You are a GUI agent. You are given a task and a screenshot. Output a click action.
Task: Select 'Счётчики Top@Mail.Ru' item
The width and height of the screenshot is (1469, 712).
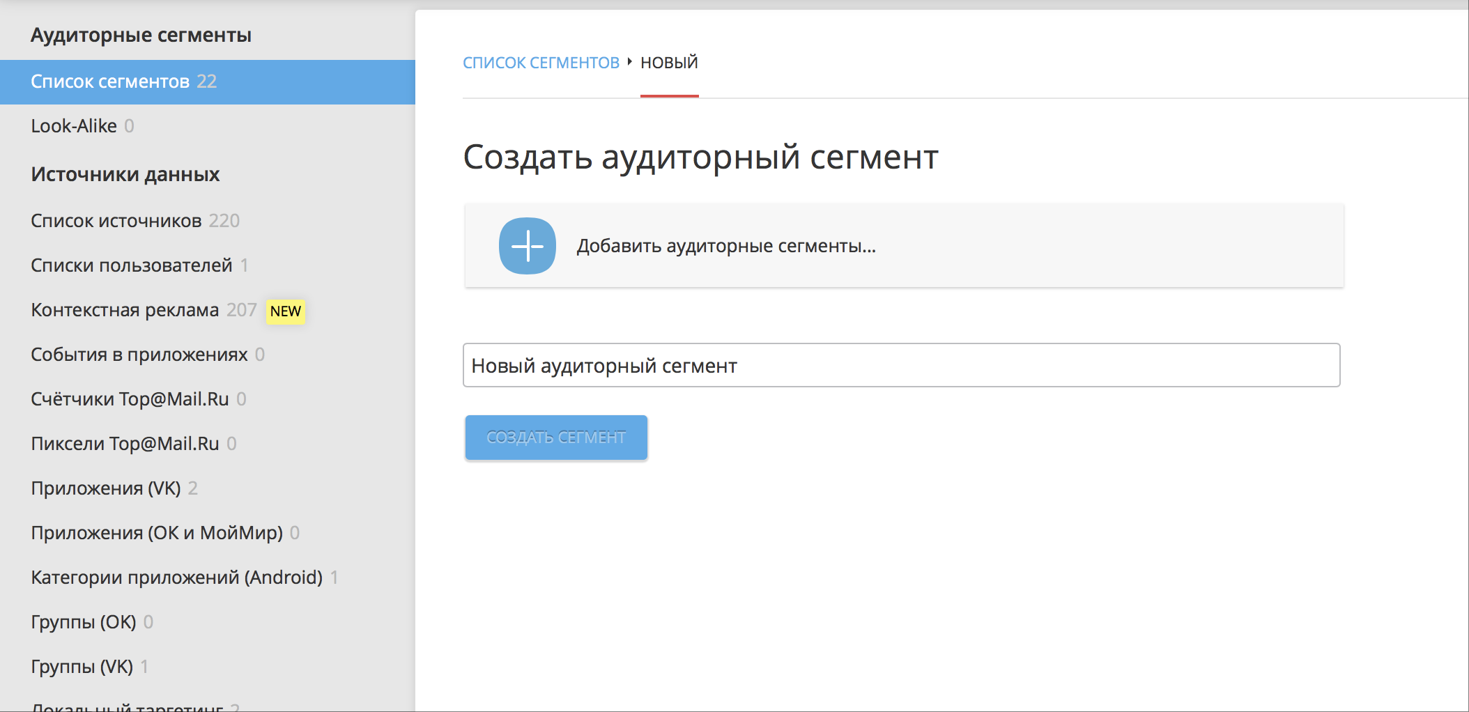coord(130,399)
